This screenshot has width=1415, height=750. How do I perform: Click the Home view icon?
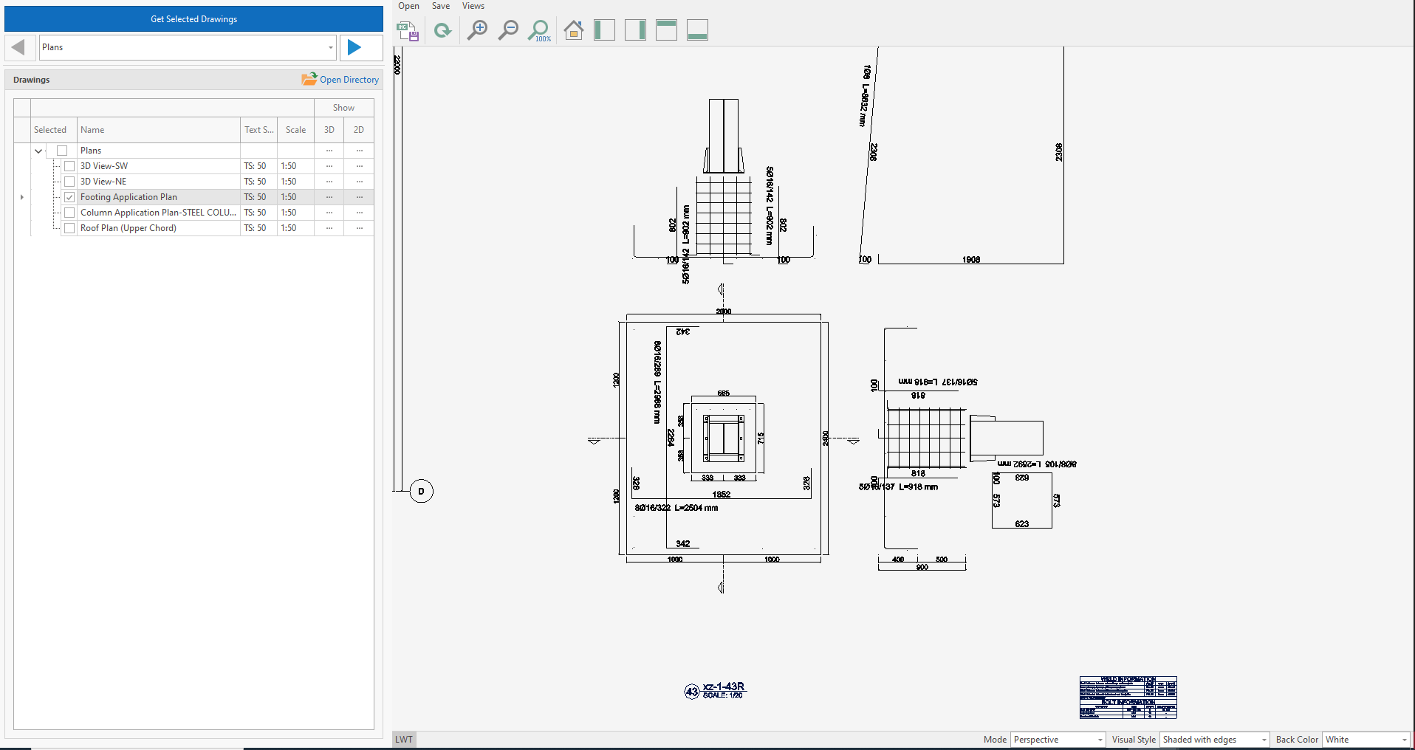(x=574, y=30)
